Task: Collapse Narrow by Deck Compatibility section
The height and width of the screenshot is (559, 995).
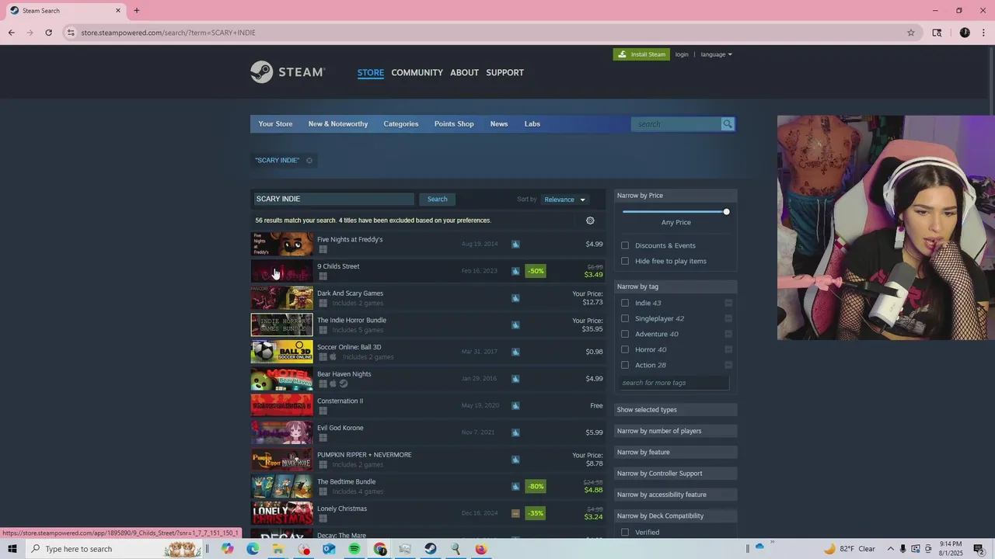Action: [676, 516]
